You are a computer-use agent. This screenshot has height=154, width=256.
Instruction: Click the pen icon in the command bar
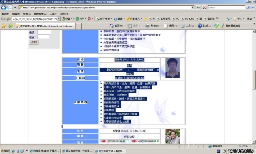(x=223, y=26)
